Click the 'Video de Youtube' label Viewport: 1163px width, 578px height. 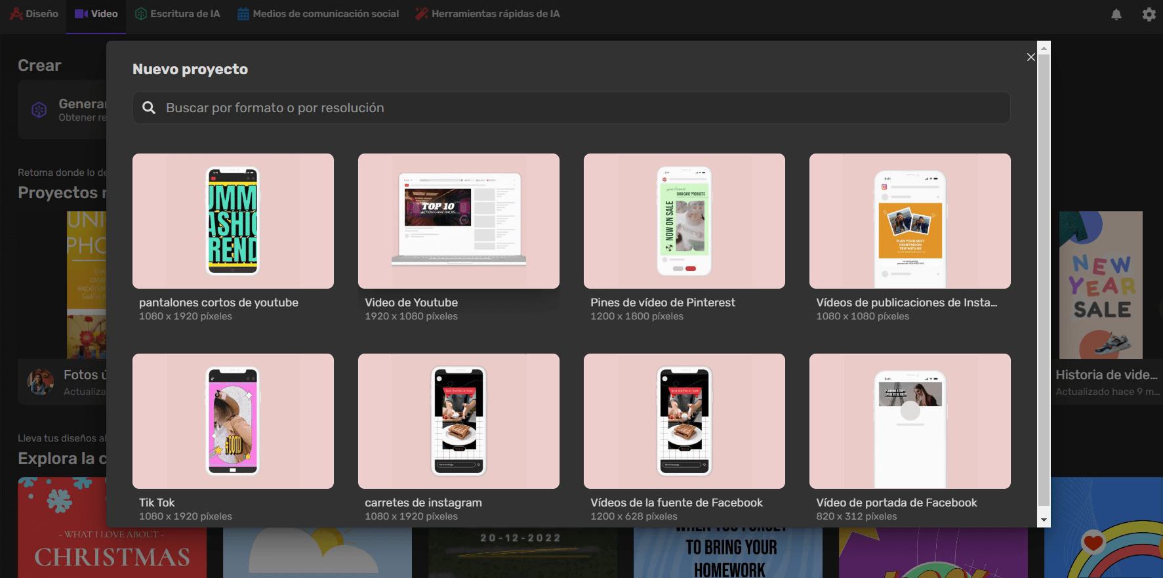[411, 302]
